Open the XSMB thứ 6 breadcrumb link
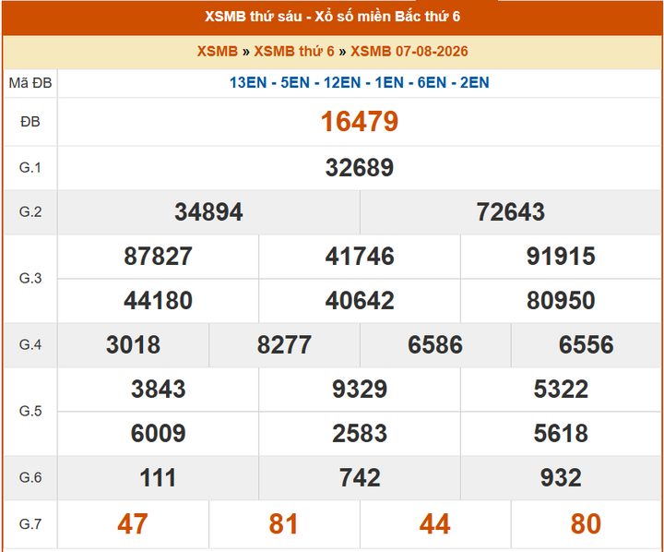664x552 pixels. pos(294,52)
